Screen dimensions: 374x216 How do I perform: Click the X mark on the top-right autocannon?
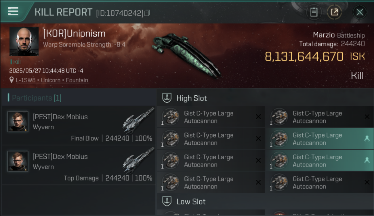click(367, 117)
